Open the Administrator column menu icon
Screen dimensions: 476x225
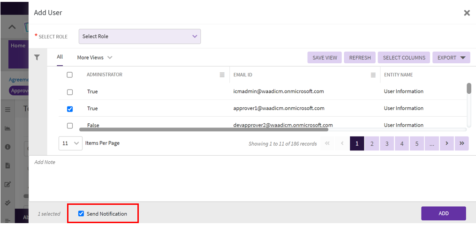[x=222, y=75]
